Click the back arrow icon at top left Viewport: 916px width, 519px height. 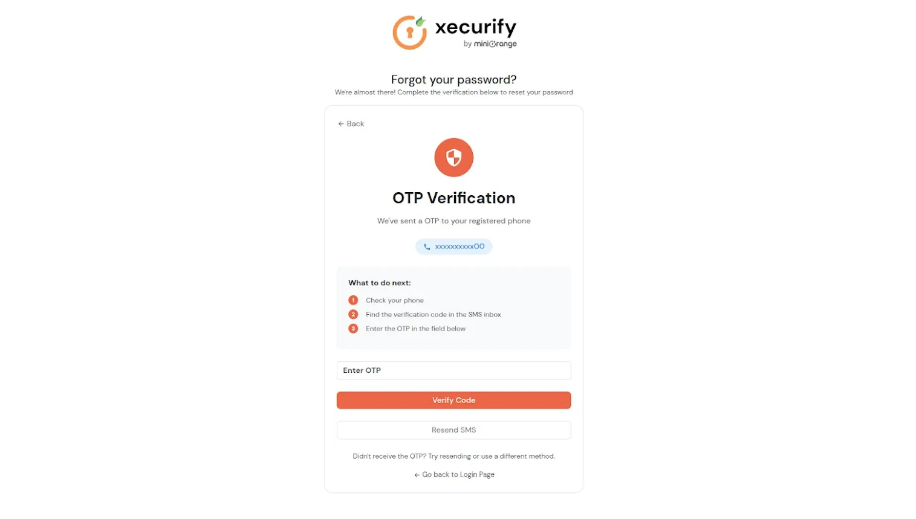pos(341,123)
